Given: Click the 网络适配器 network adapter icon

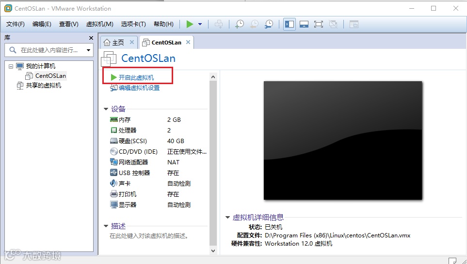Looking at the screenshot, I should [x=114, y=162].
